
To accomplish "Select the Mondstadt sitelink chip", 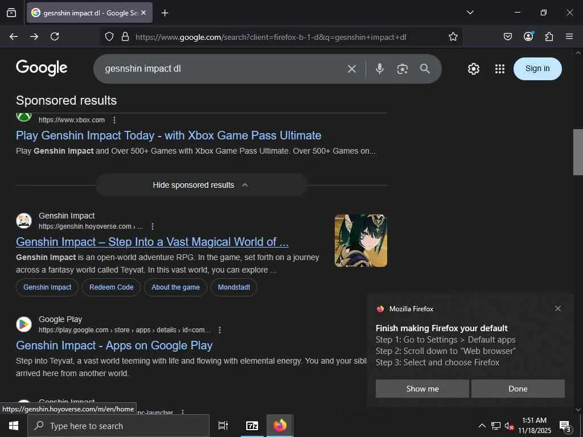I will [x=234, y=287].
